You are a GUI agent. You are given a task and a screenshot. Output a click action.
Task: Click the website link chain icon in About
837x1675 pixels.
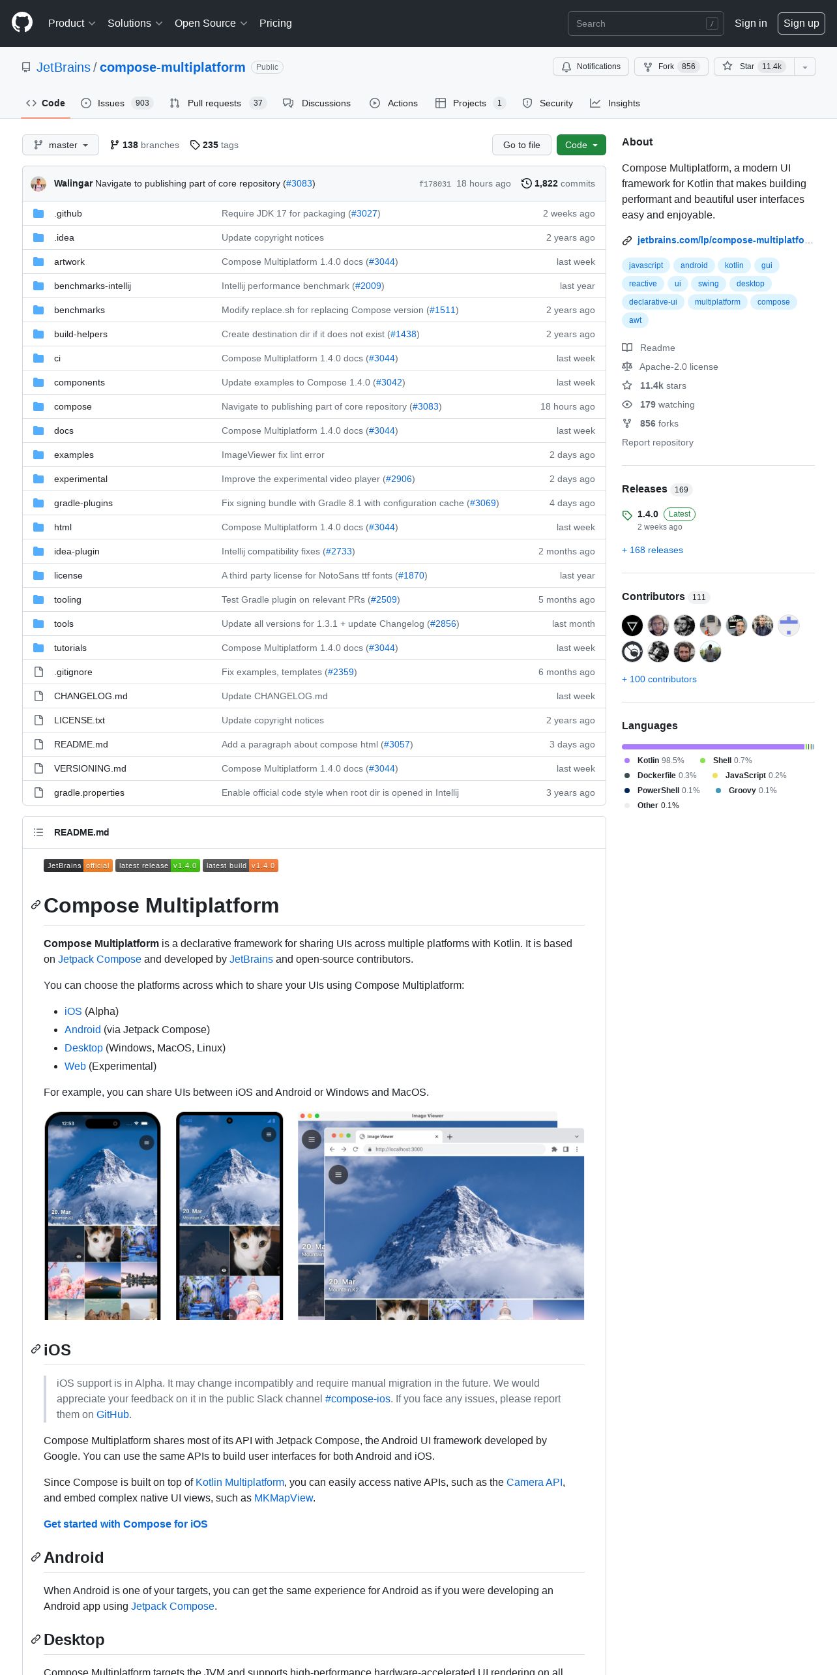pos(627,241)
